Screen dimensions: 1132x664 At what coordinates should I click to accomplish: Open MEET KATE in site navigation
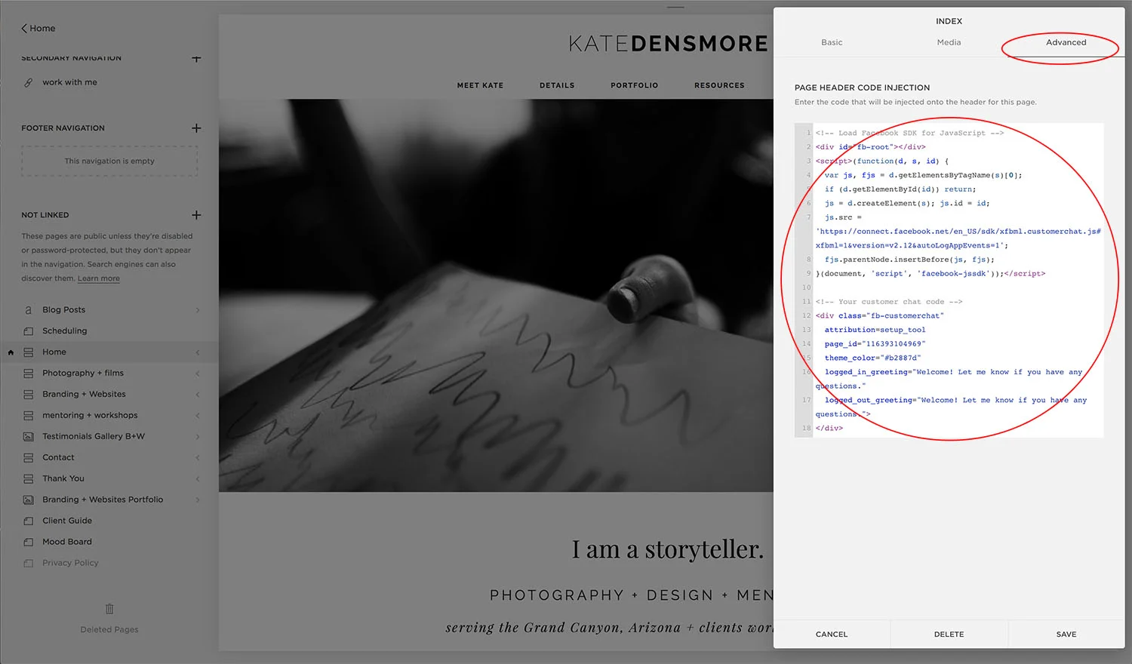tap(480, 86)
